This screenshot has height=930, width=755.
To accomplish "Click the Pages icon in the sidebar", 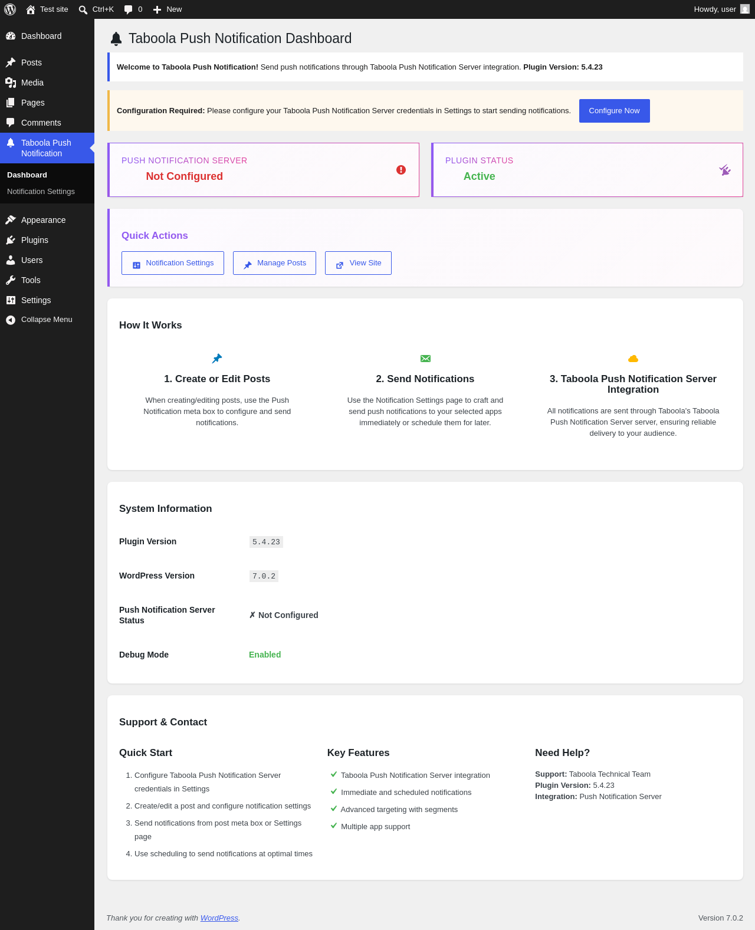I will pyautogui.click(x=11, y=103).
